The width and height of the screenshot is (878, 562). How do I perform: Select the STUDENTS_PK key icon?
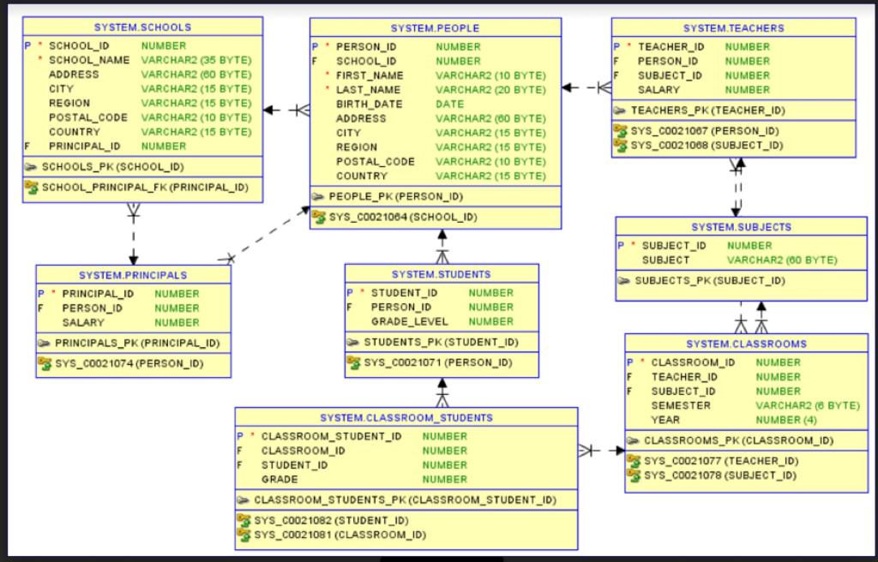[x=354, y=342]
